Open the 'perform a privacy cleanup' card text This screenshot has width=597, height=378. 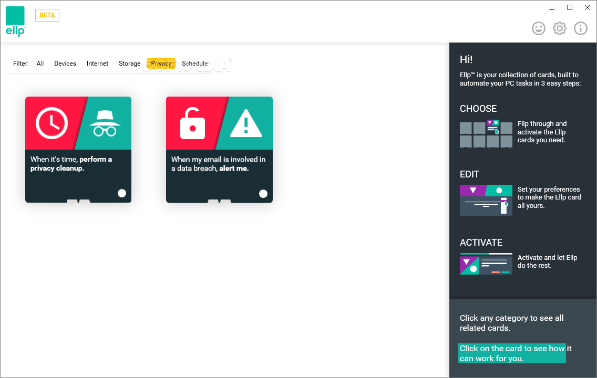(71, 164)
